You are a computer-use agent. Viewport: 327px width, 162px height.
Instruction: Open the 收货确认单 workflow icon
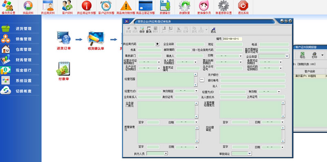point(96,41)
